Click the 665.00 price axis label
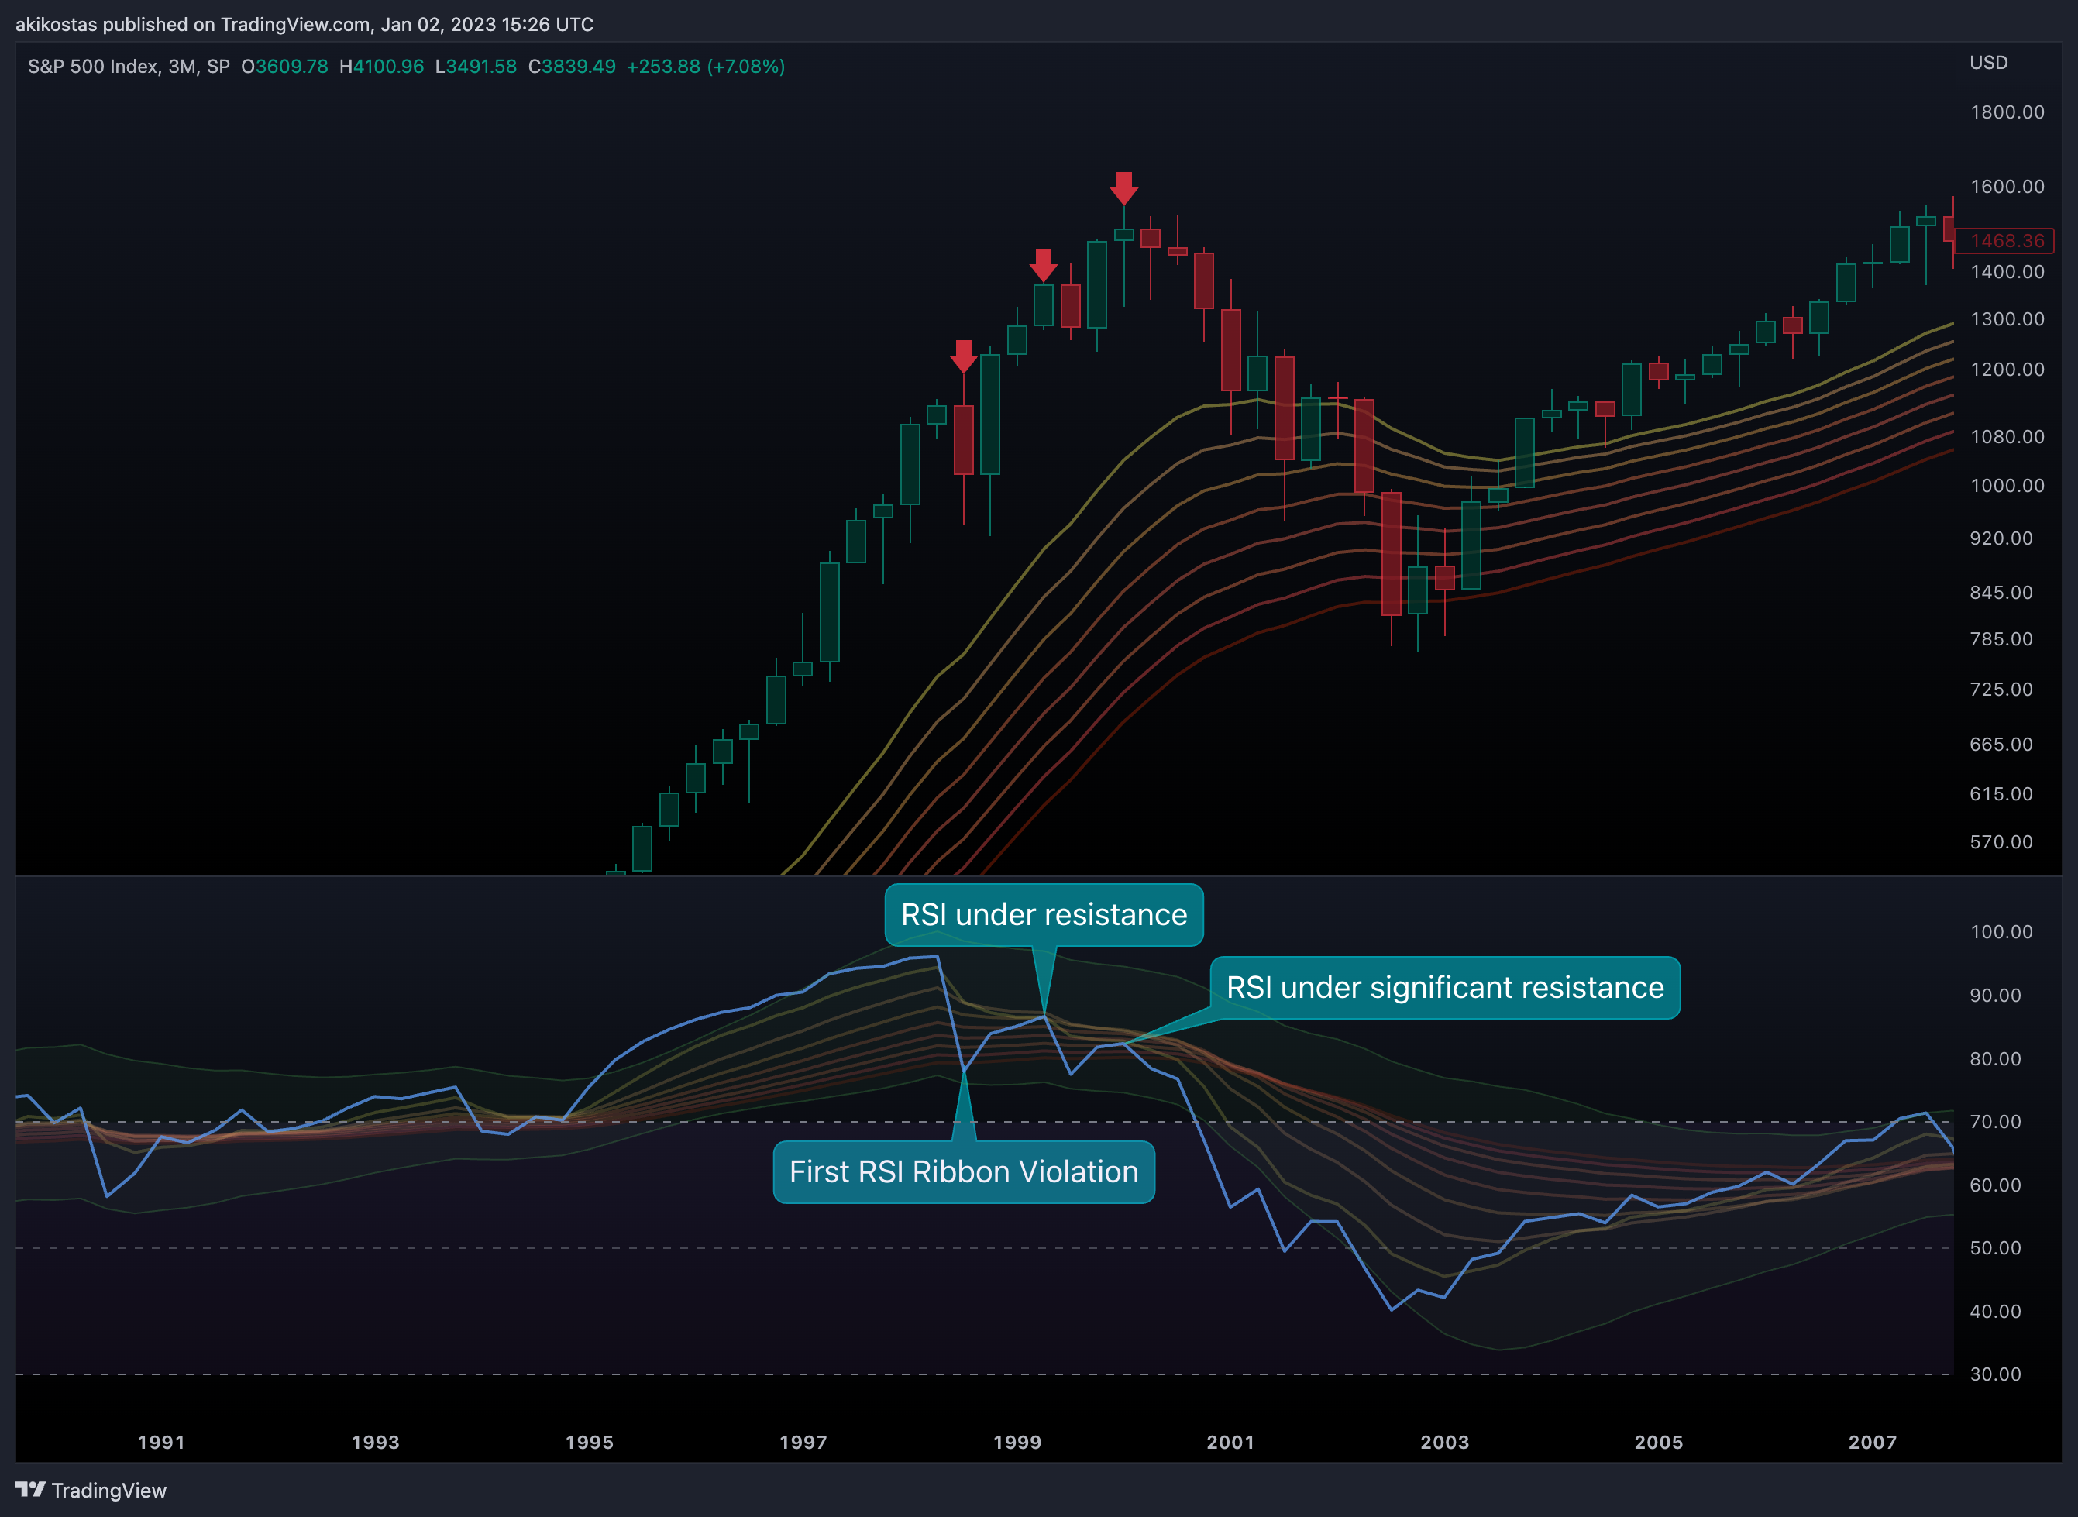 click(2001, 744)
